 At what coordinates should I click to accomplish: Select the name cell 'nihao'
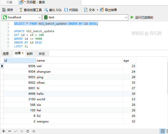click(x=80, y=83)
